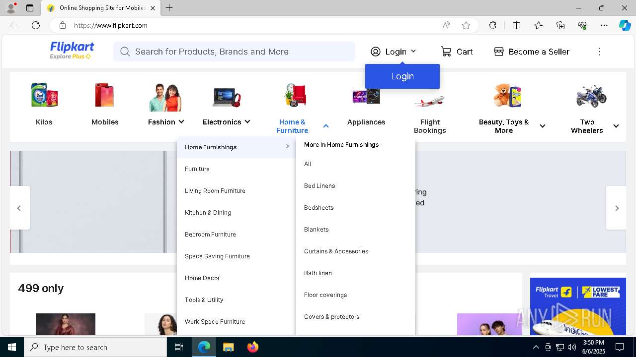View site information lock icon
The height and width of the screenshot is (357, 636).
pos(62,25)
